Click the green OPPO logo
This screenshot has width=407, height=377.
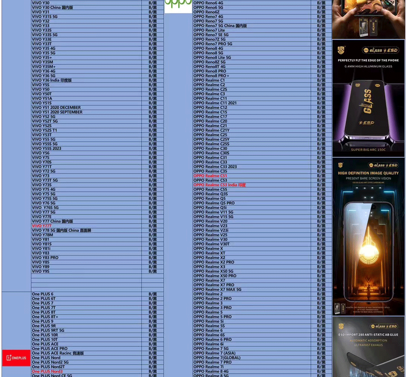point(178,6)
